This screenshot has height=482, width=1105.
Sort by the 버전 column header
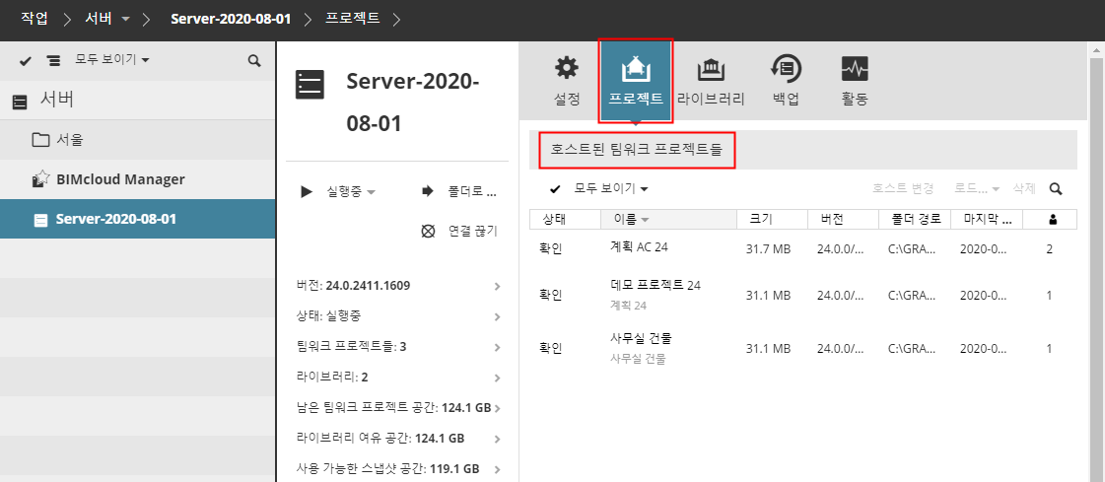844,219
